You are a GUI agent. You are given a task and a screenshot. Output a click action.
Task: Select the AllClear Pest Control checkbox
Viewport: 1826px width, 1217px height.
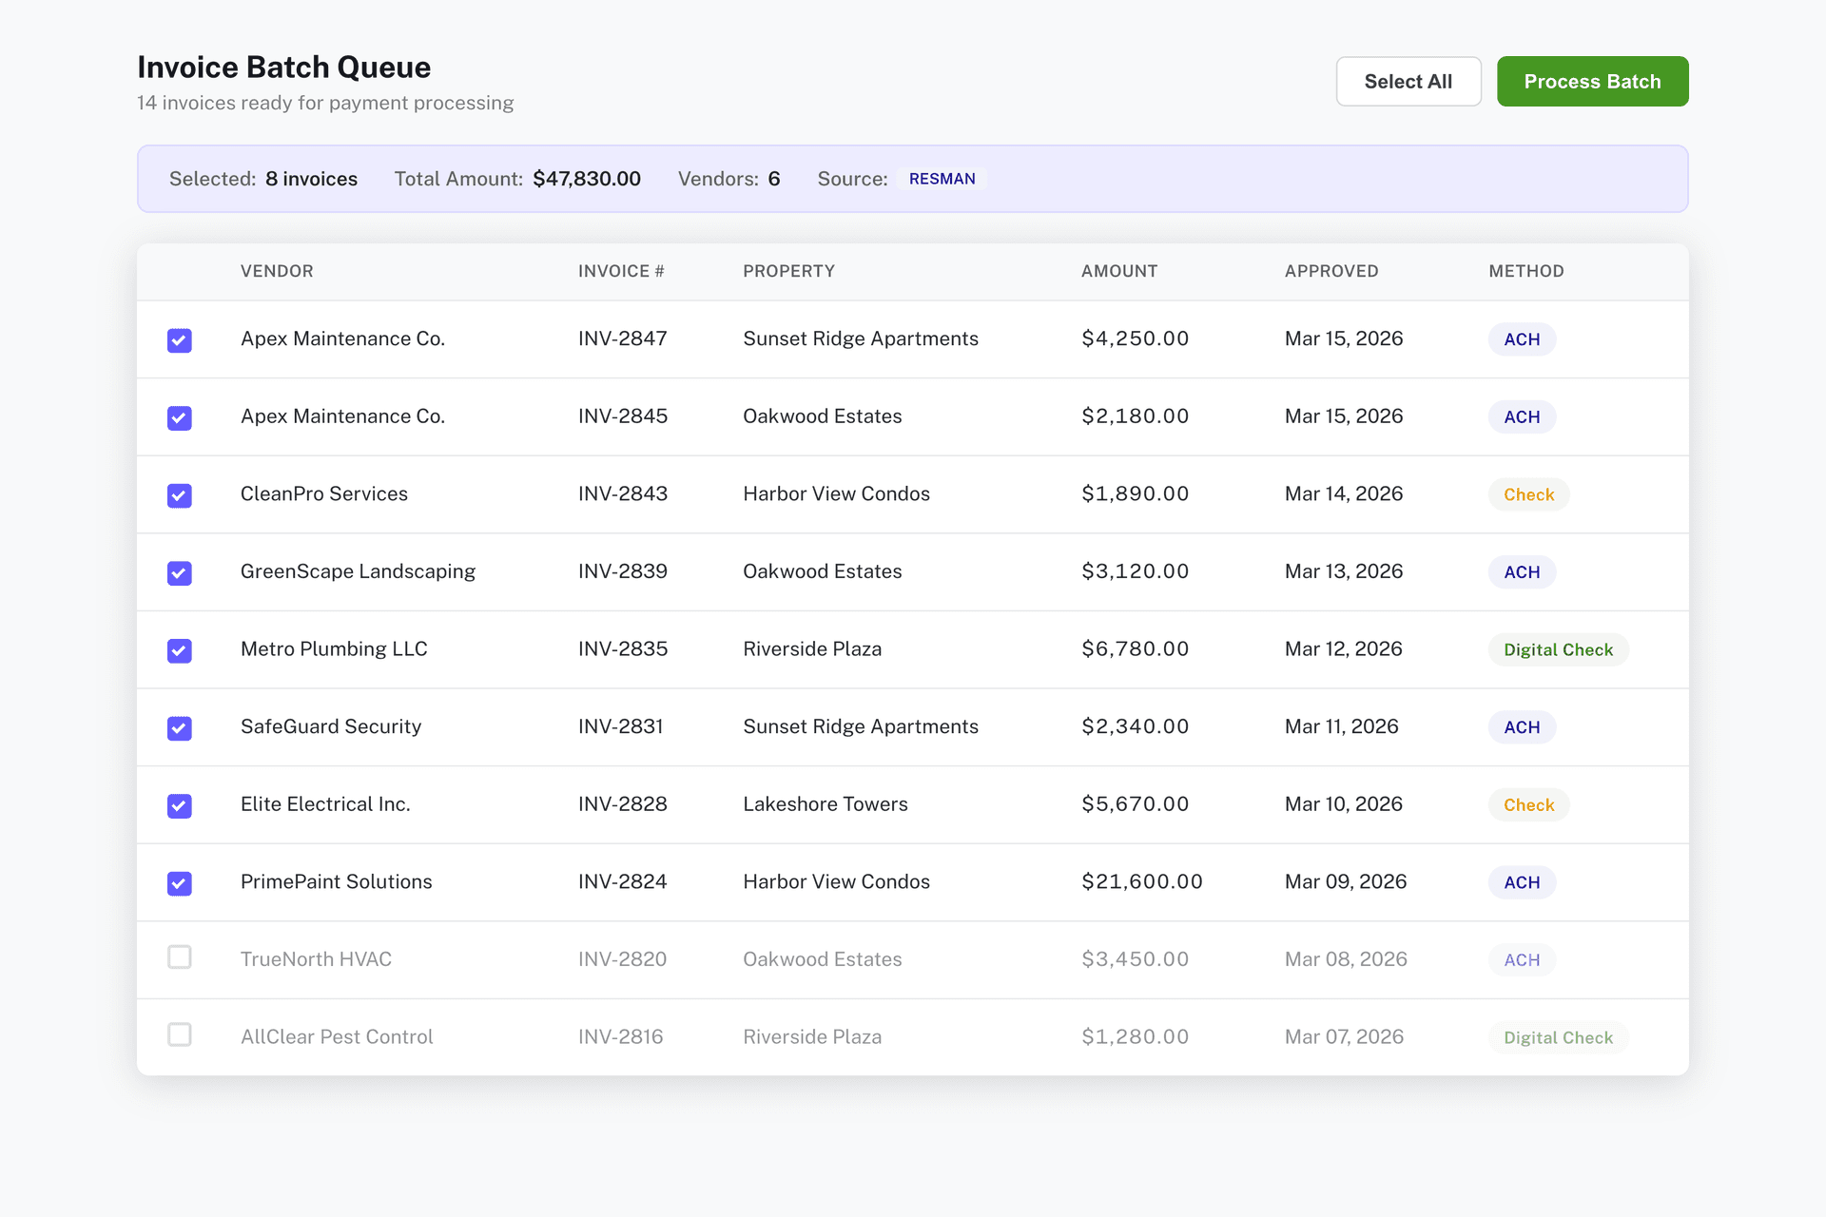tap(180, 1034)
